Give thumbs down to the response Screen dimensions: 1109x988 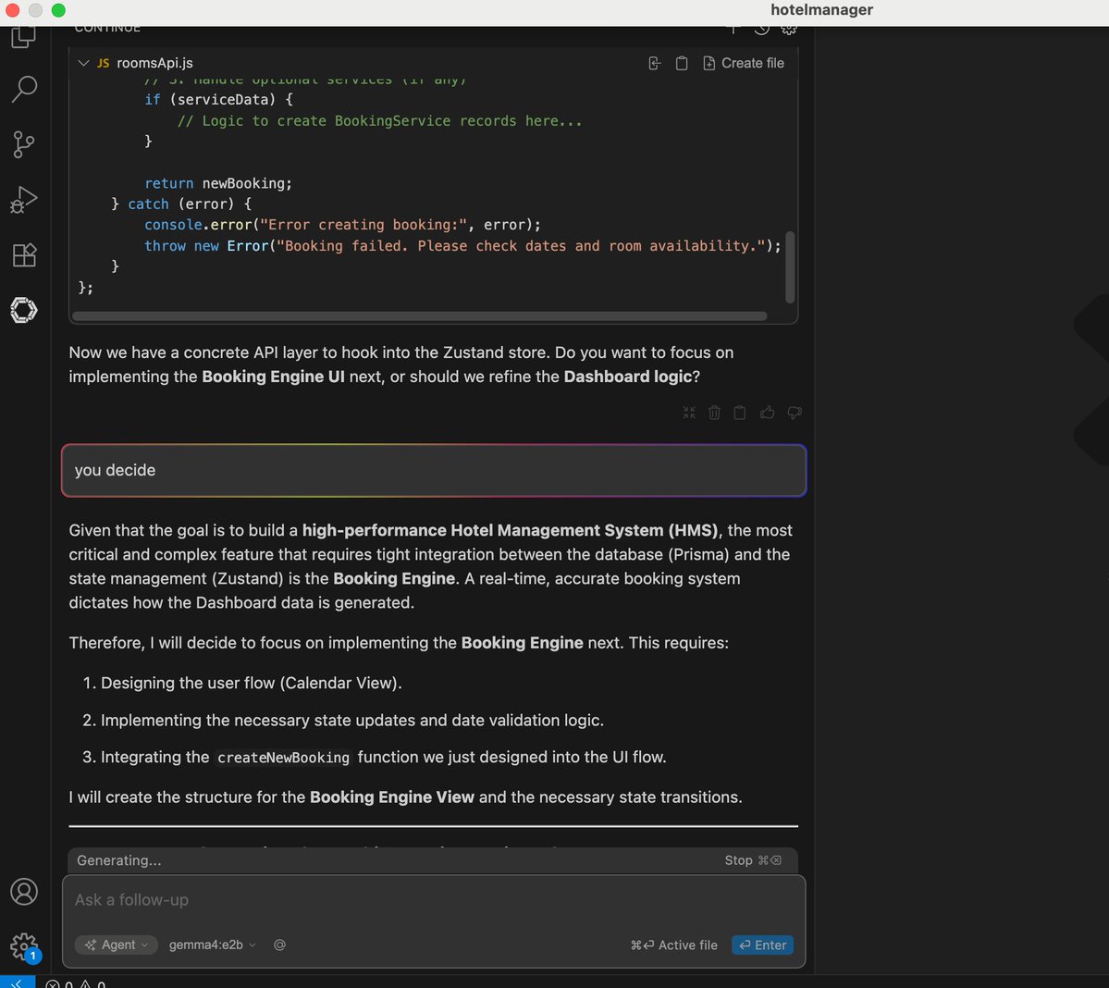(x=795, y=413)
